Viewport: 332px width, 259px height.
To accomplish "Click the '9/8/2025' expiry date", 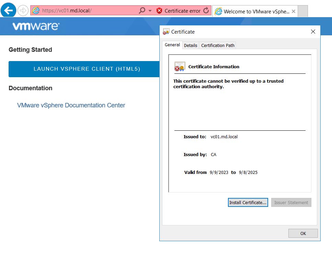I will point(248,173).
